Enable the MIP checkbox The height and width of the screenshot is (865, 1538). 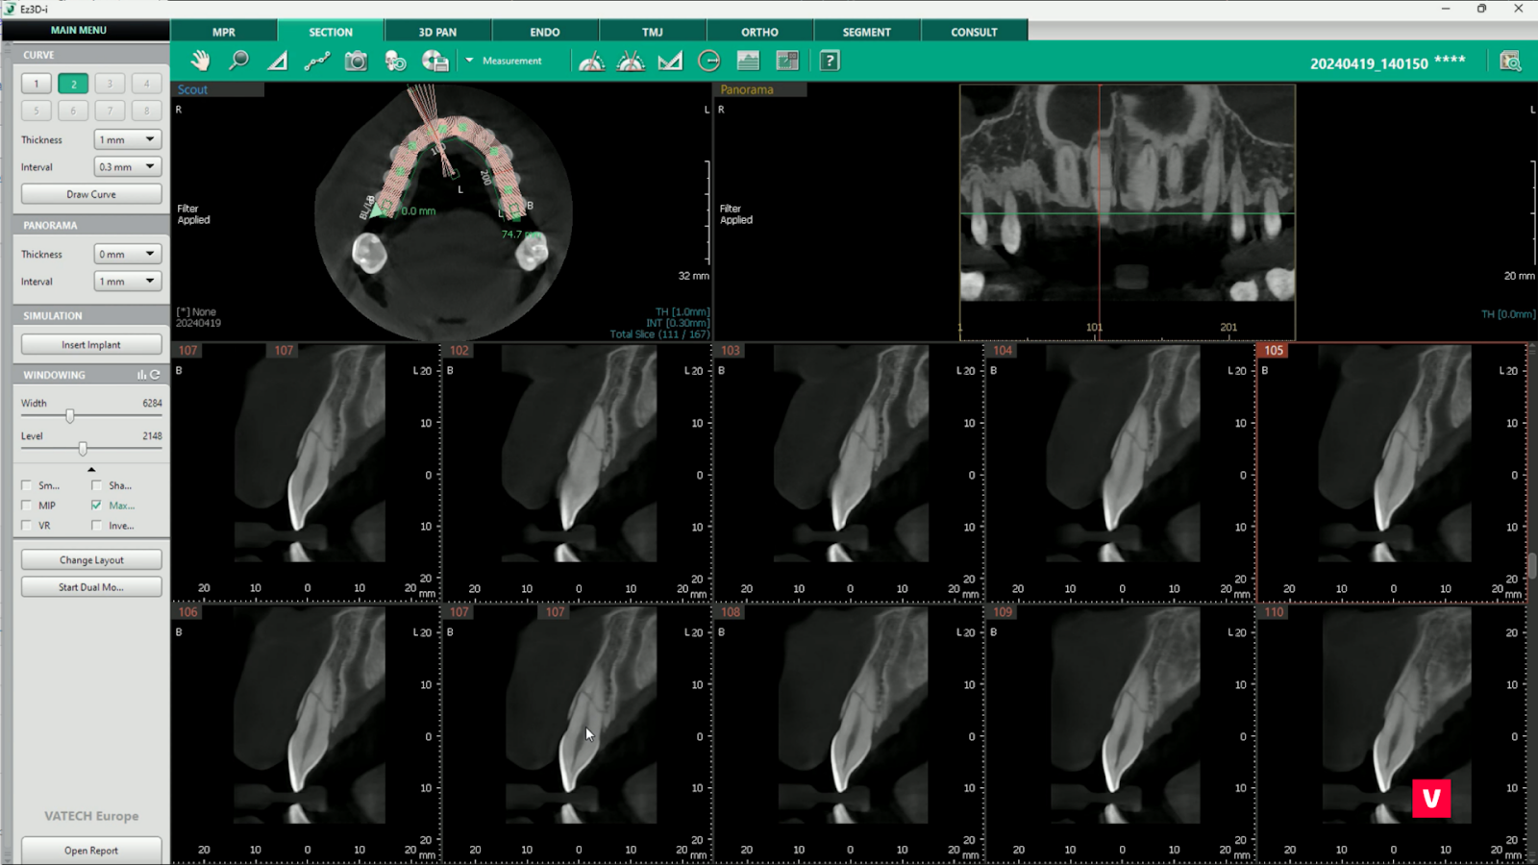[27, 506]
